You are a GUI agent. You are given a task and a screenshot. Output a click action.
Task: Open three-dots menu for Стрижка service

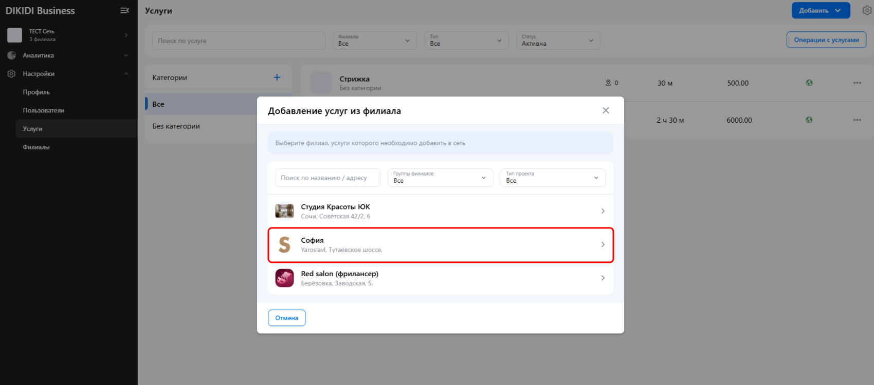[857, 83]
